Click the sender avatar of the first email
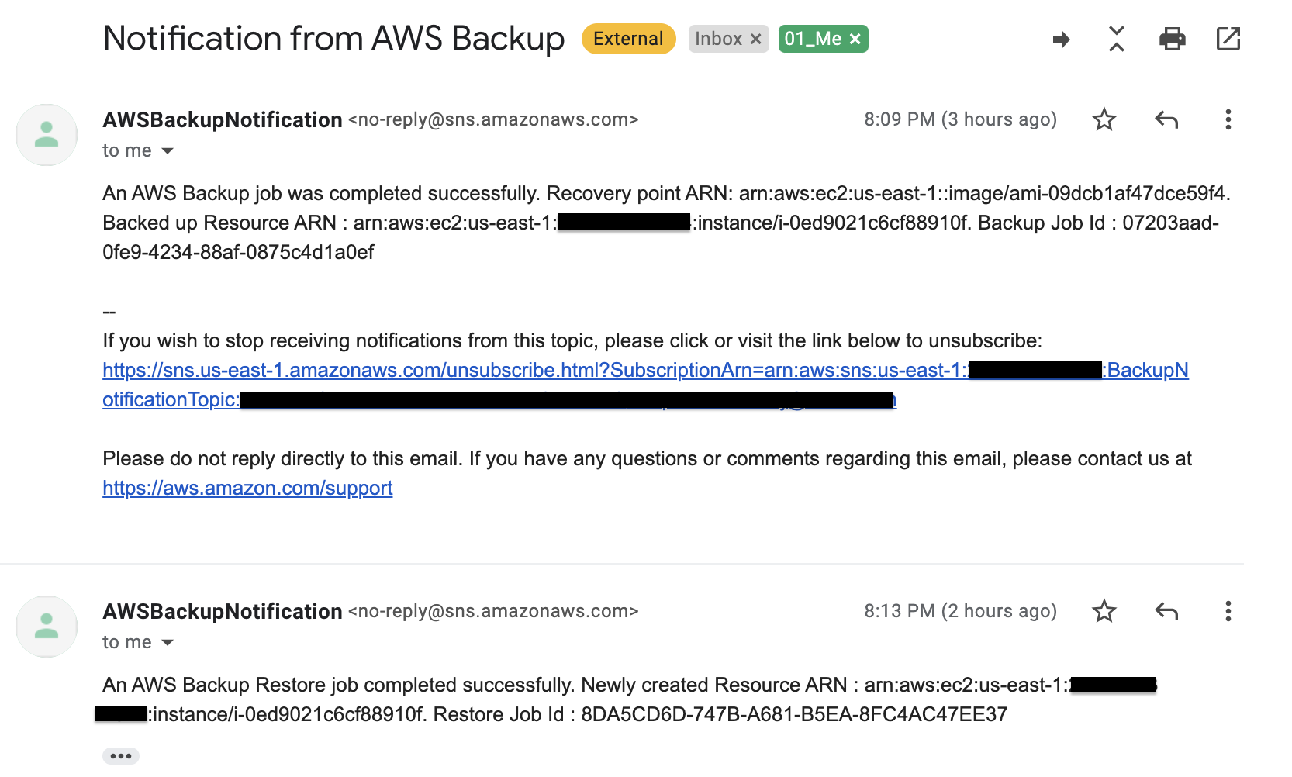 coord(46,135)
